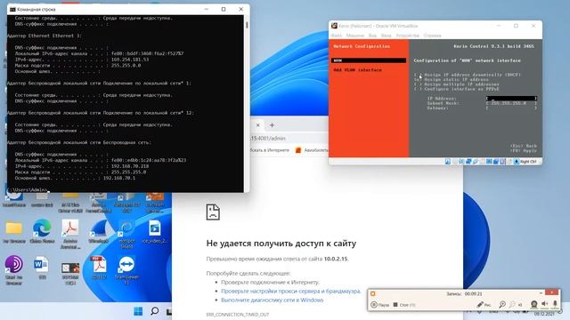Open the yellow folder on the desktop
The width and height of the screenshot is (570, 320).
(14, 228)
